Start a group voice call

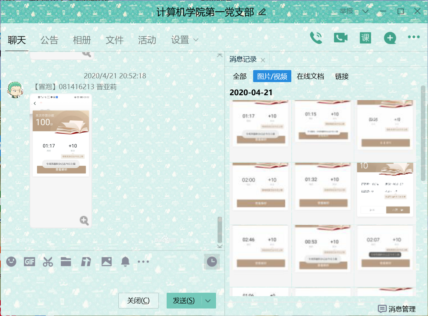click(316, 38)
